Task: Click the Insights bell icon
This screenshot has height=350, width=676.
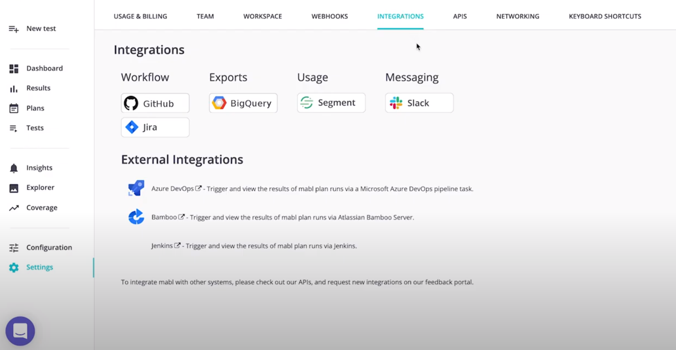Action: [x=14, y=168]
